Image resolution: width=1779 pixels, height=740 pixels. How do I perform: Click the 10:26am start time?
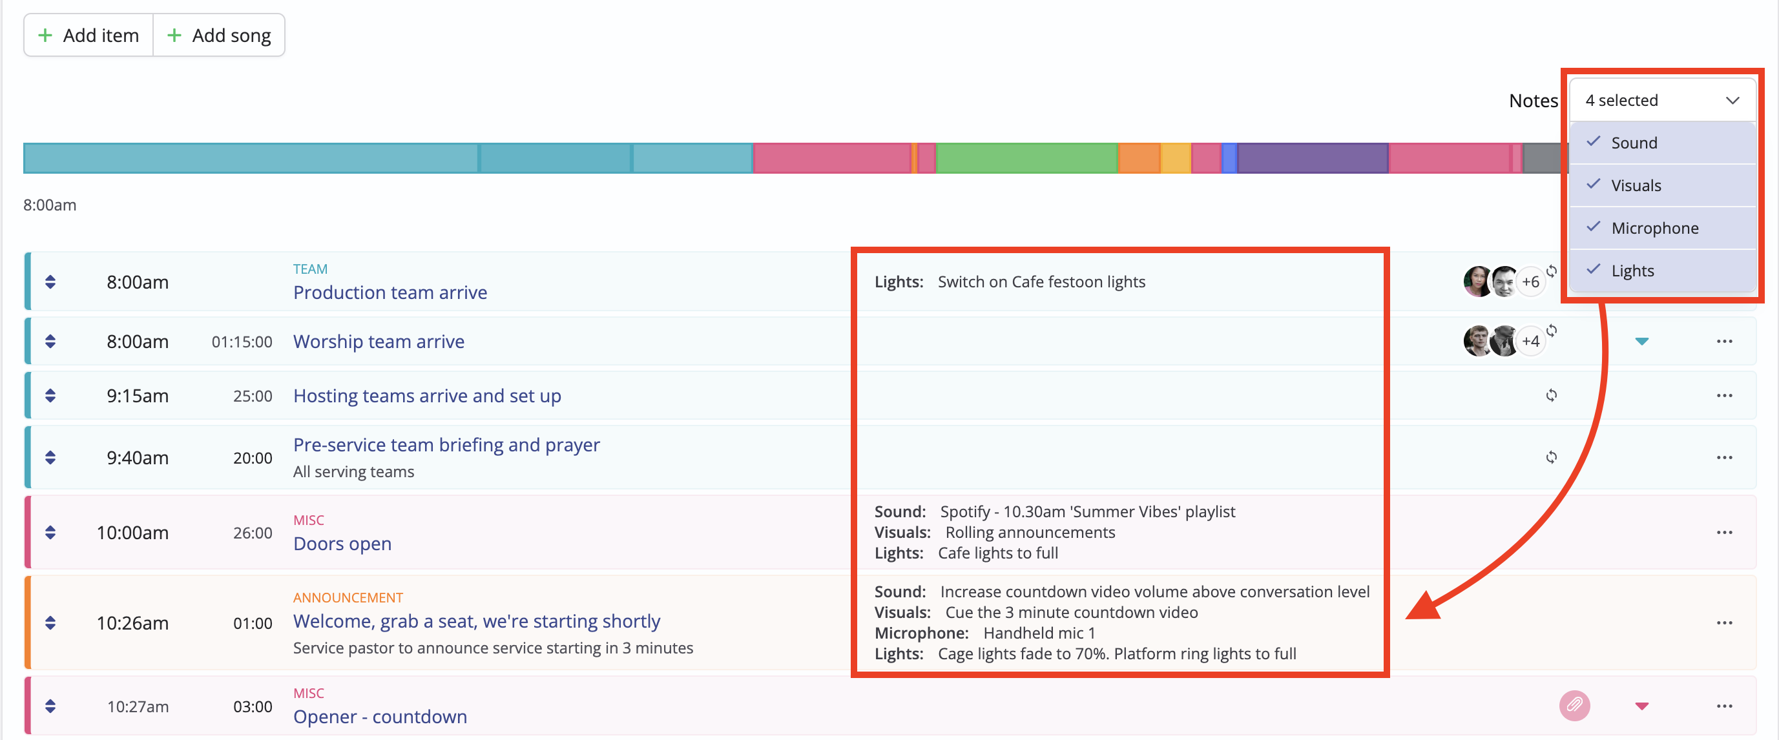click(132, 622)
